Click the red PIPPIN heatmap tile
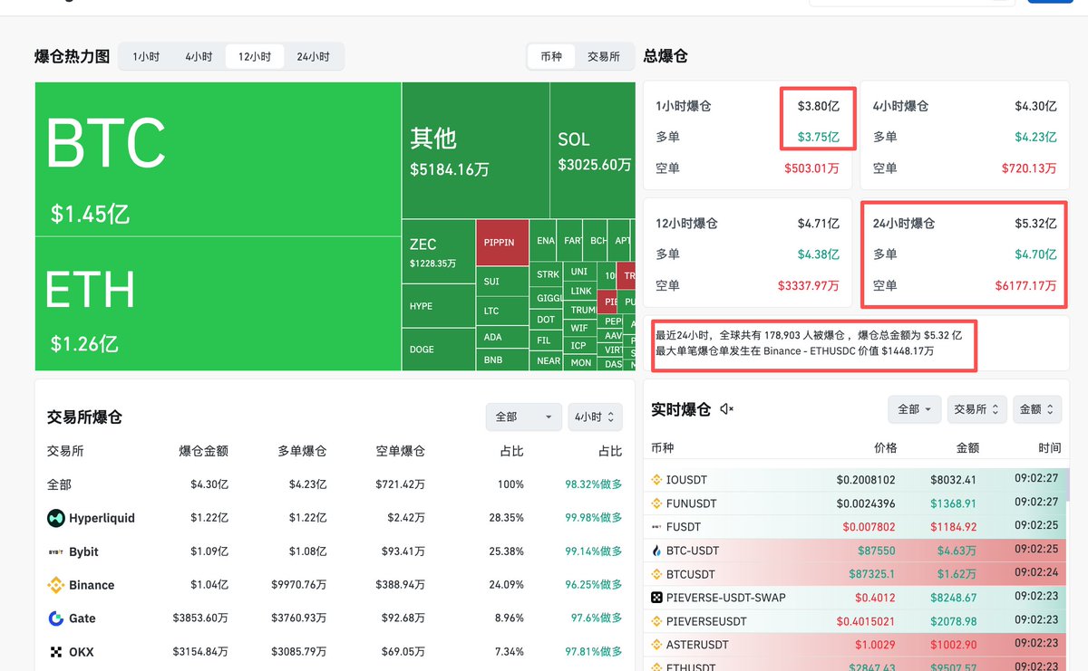This screenshot has width=1088, height=671. tap(501, 243)
